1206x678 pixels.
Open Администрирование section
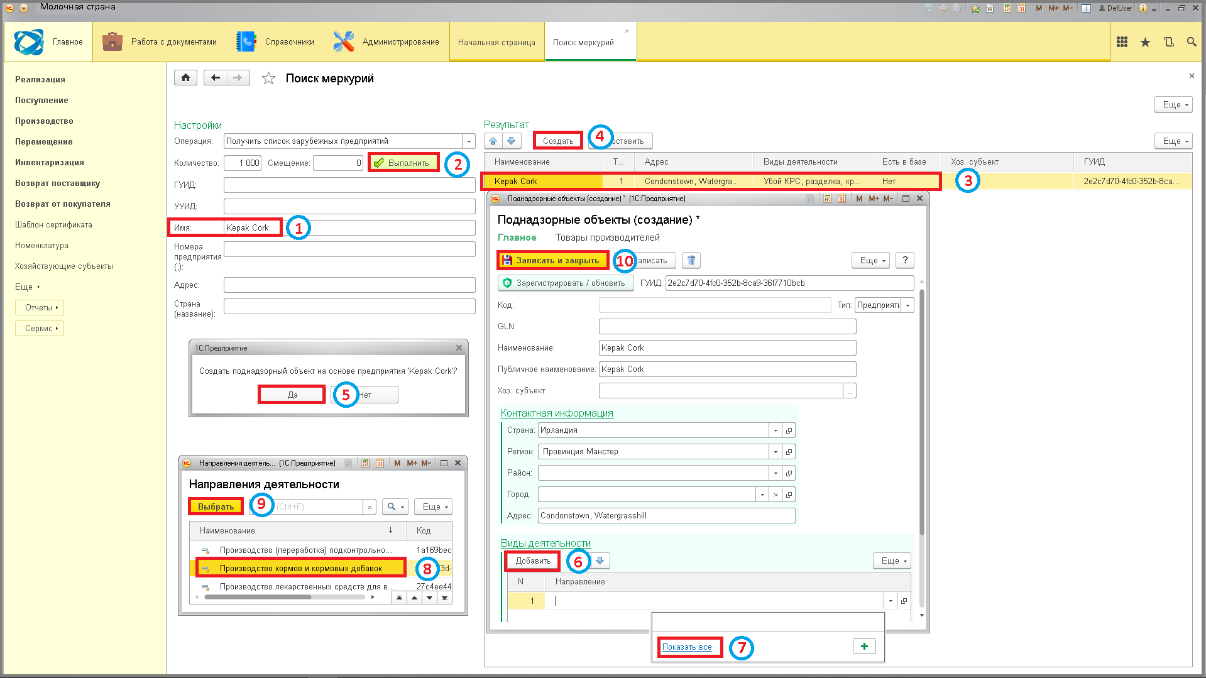(x=386, y=41)
